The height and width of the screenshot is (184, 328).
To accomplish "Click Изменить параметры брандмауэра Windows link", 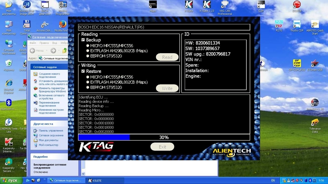I will [x=52, y=90].
